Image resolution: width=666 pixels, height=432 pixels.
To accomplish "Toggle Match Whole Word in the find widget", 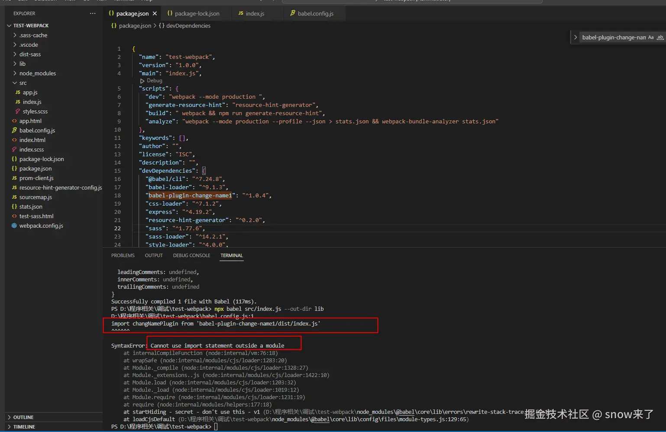I will tap(660, 38).
